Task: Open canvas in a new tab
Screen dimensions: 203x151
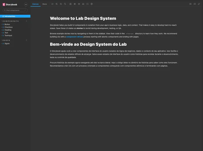Action: pyautogui.click(x=195, y=4)
